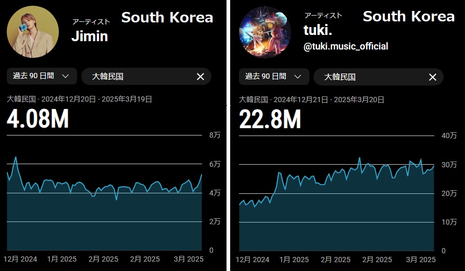The image size is (465, 271).
Task: Open the @tuki.music_official channel handle
Action: [346, 47]
